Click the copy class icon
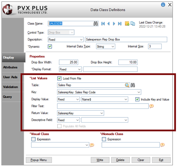The height and width of the screenshot is (167, 177). pyautogui.click(x=133, y=23)
